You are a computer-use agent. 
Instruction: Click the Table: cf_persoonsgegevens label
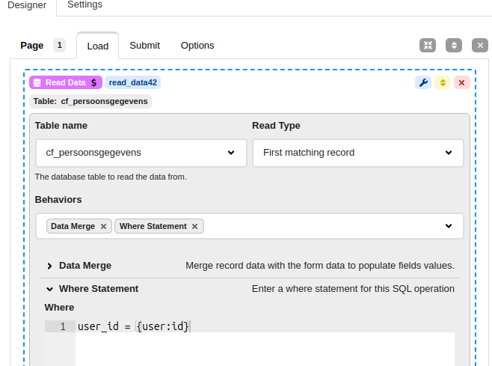tap(90, 102)
